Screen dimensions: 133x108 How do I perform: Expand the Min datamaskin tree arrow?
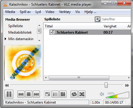(6, 39)
